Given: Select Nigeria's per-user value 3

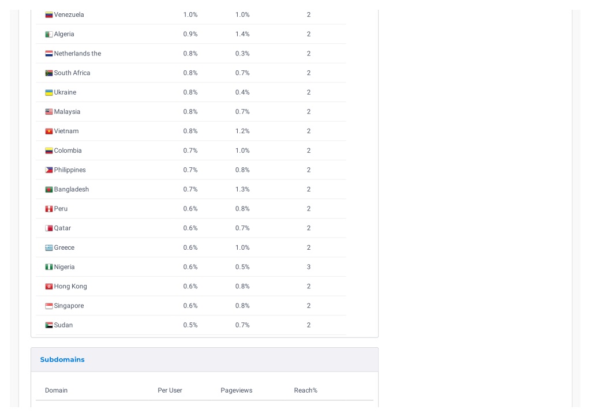Looking at the screenshot, I should 309,267.
